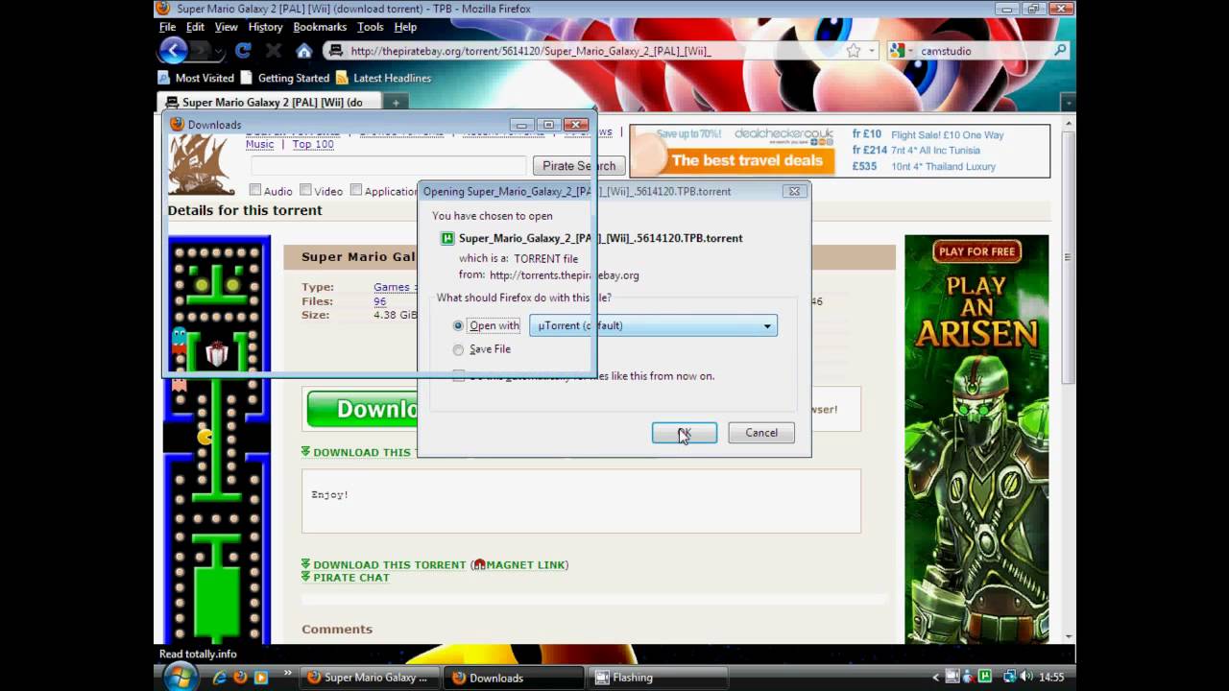This screenshot has height=691, width=1229.
Task: Tick the Video search filter checkbox
Action: pos(305,190)
